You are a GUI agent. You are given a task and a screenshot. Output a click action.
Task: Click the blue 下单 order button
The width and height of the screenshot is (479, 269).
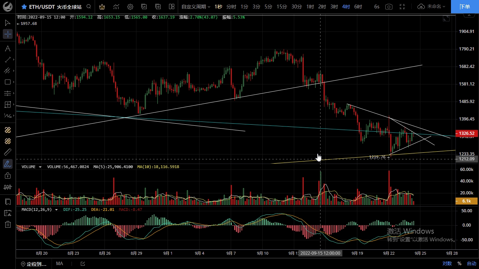(x=465, y=7)
